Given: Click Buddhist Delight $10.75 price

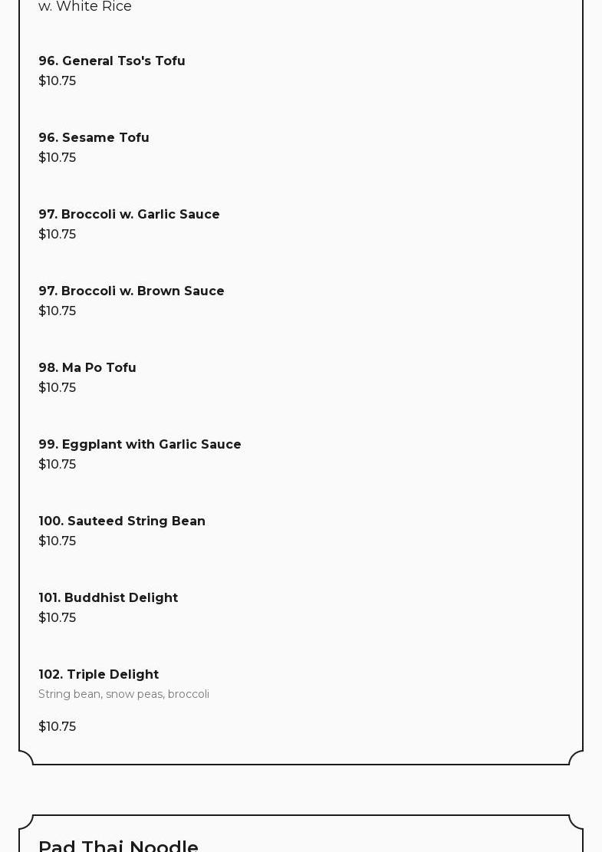Looking at the screenshot, I should tap(58, 617).
